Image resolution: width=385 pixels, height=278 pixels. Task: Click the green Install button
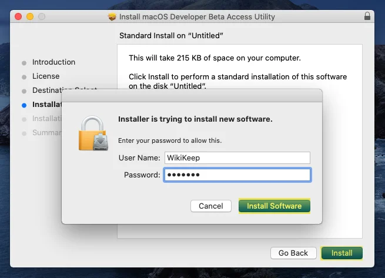pos(342,253)
